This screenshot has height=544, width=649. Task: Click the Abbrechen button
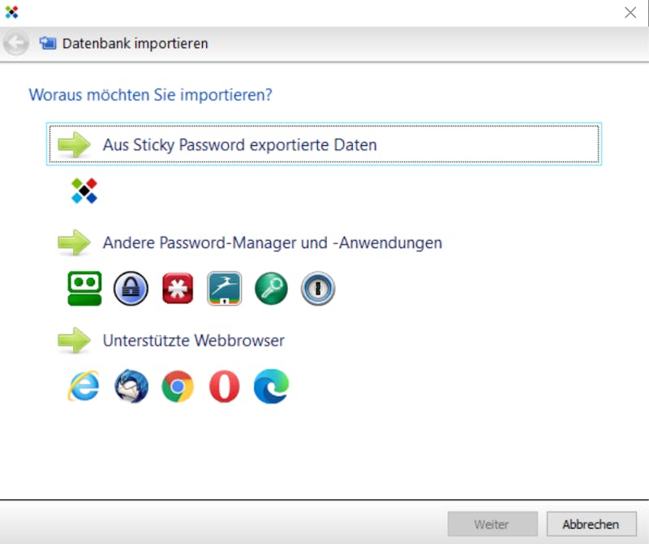[x=591, y=525]
